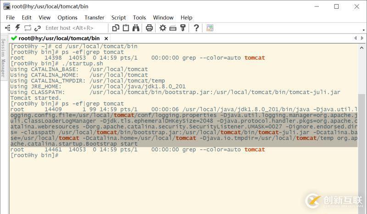Click the Print icon
The width and height of the screenshot is (367, 214).
[x=149, y=28]
